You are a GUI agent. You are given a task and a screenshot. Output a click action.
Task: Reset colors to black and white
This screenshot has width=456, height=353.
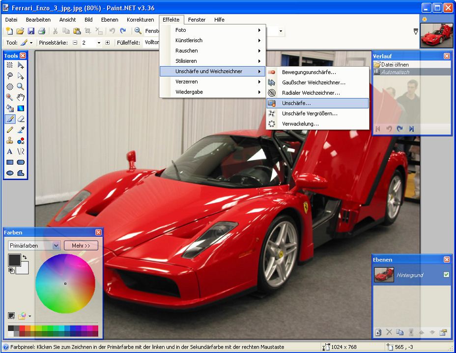coord(11,271)
